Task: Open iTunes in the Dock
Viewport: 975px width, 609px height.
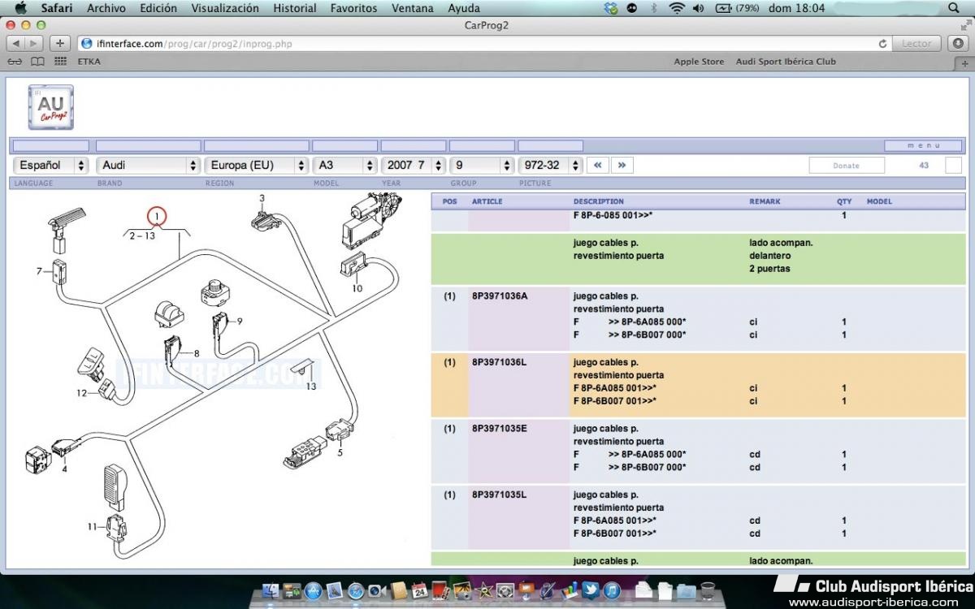Action: pyautogui.click(x=611, y=590)
